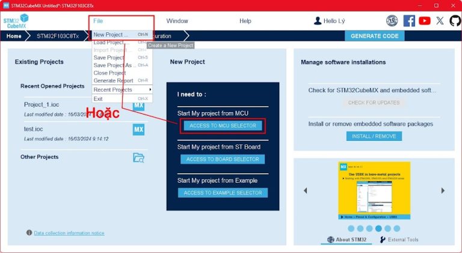The image size is (462, 253).
Task: Go to Home breadcrumb
Action: pyautogui.click(x=14, y=36)
